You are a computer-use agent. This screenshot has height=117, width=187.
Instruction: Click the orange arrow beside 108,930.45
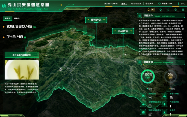tap(4, 27)
